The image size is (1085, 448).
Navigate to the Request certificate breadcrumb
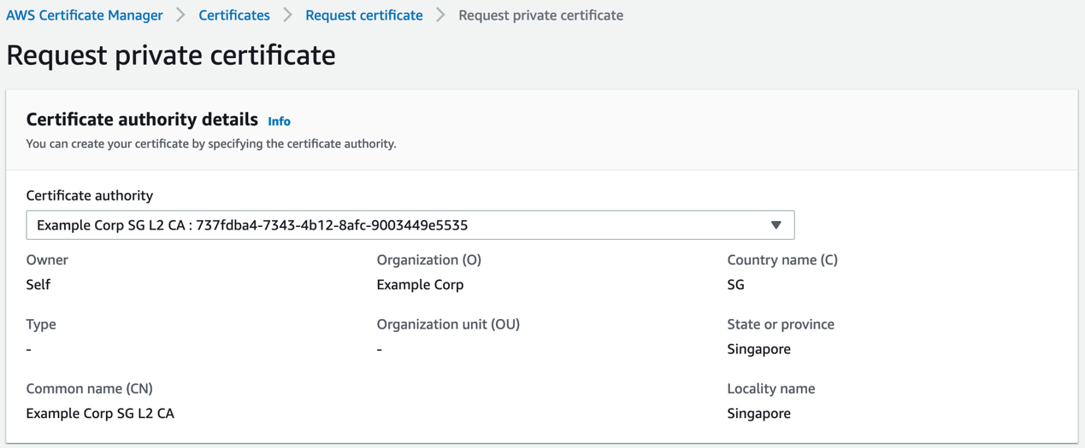(364, 15)
